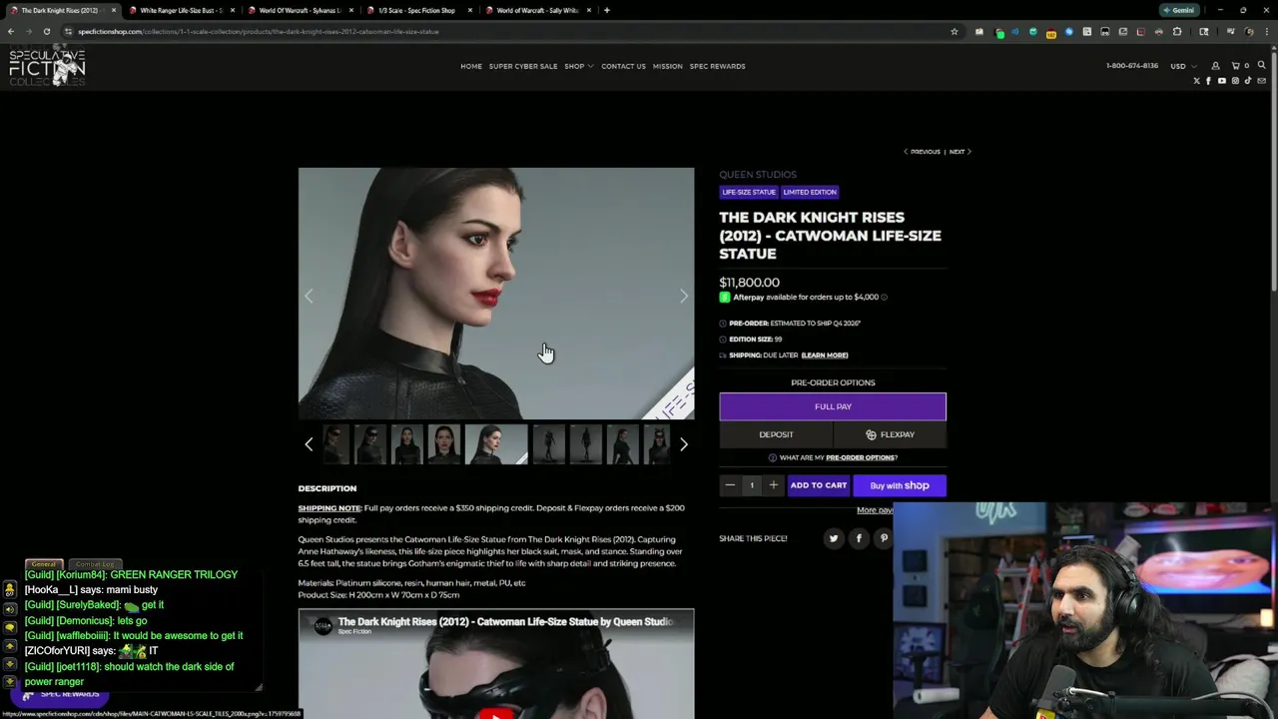This screenshot has width=1278, height=719.
Task: Click ADD TO CART button
Action: [818, 485]
